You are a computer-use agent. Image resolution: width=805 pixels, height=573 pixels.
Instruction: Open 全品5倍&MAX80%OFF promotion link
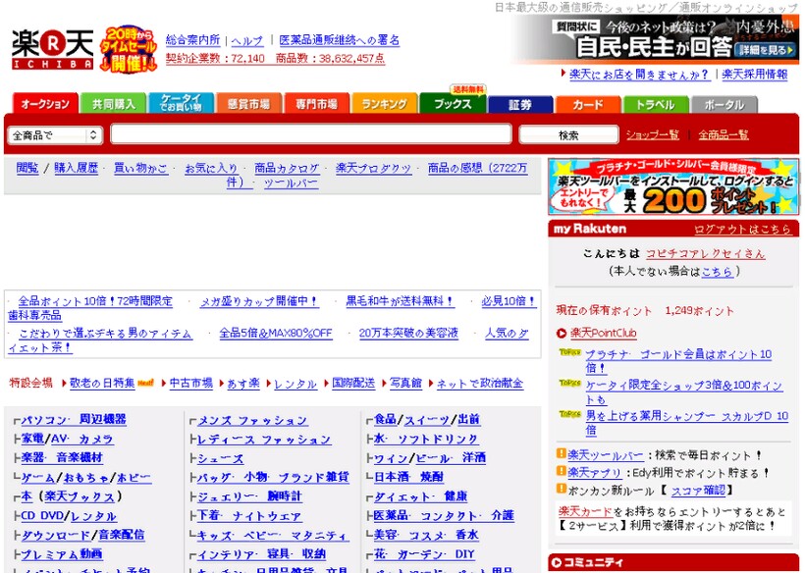[276, 333]
